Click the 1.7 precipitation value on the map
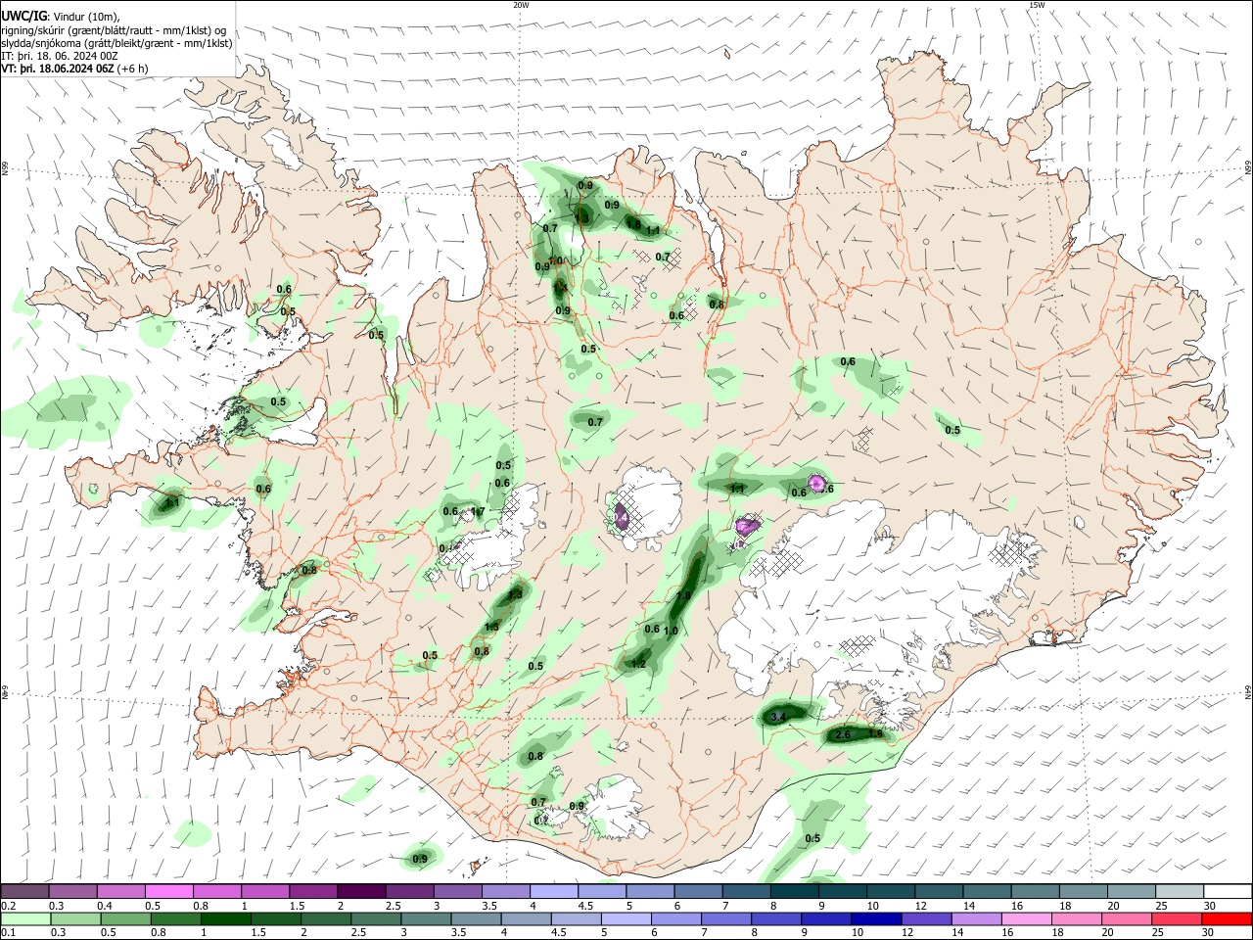 tap(478, 511)
